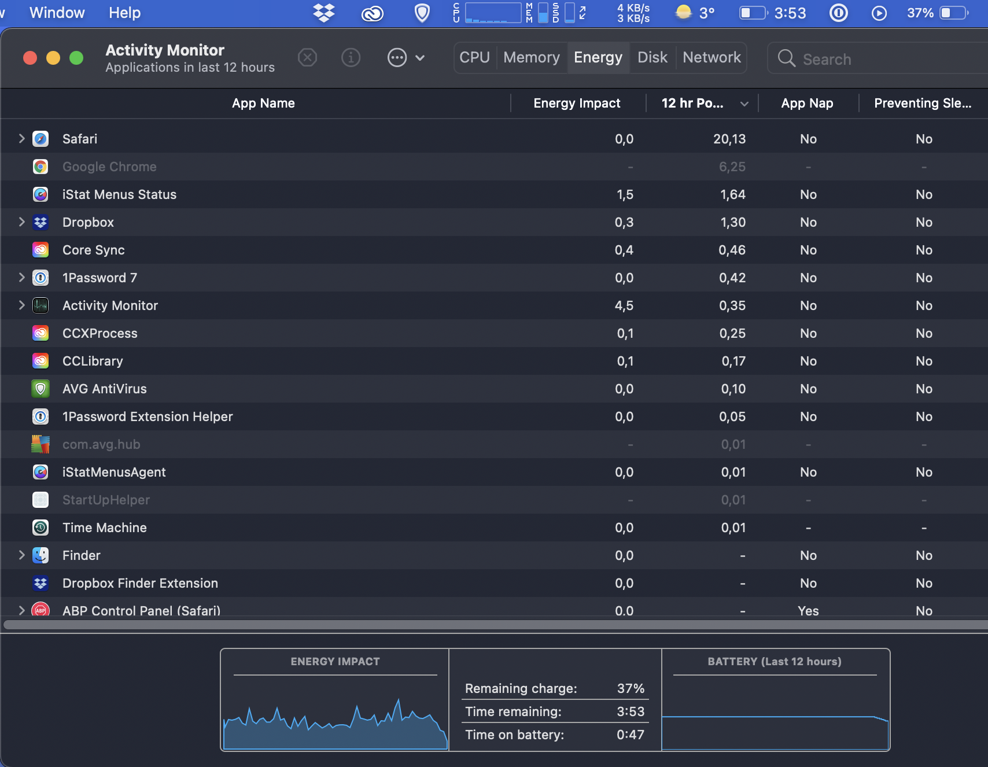The width and height of the screenshot is (988, 767).
Task: Expand the 1Password 7 row
Action: pyautogui.click(x=21, y=278)
